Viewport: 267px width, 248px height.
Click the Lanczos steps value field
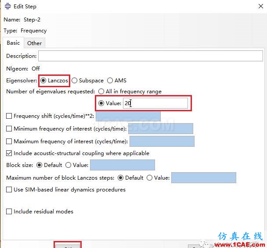[204, 178]
